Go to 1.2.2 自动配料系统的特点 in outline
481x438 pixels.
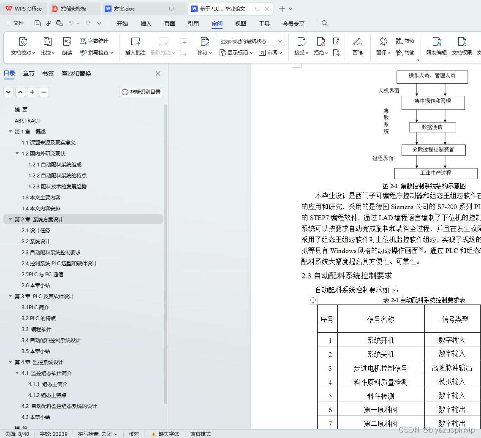57,175
